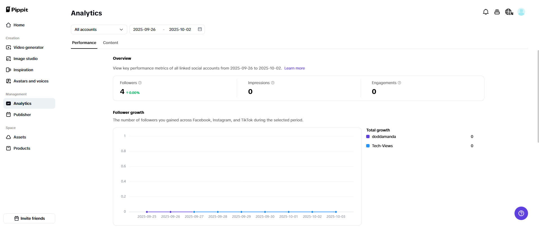Go to Publisher in the sidebar
539x229 pixels.
pos(22,115)
